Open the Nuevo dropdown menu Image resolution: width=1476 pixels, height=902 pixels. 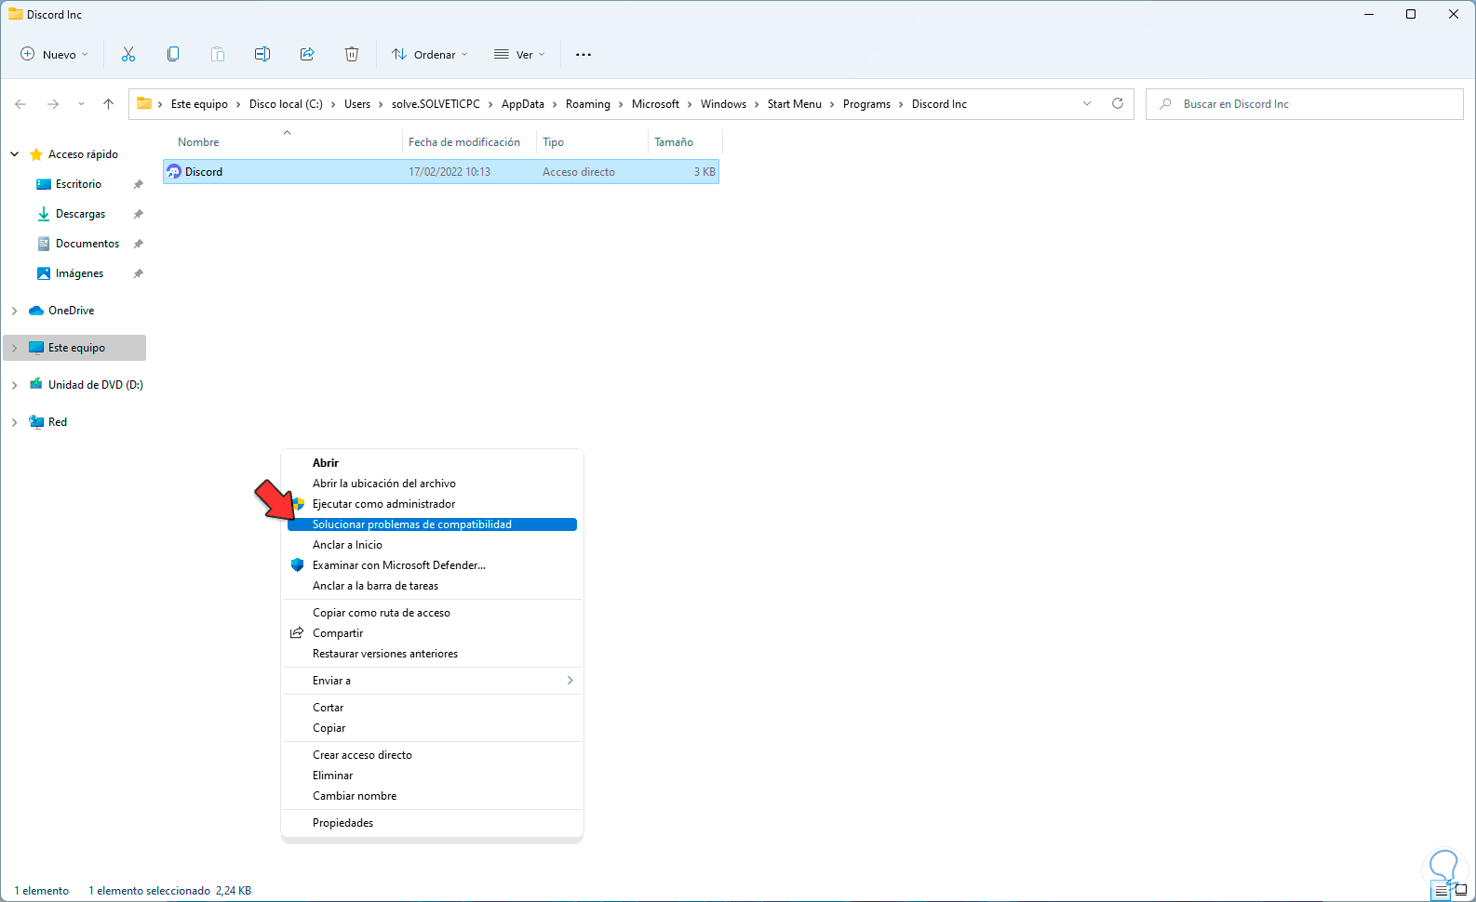coord(55,54)
